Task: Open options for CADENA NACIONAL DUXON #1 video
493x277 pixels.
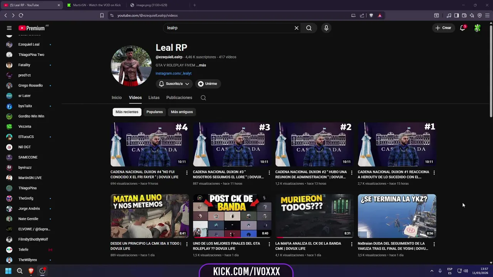Action: 434,173
